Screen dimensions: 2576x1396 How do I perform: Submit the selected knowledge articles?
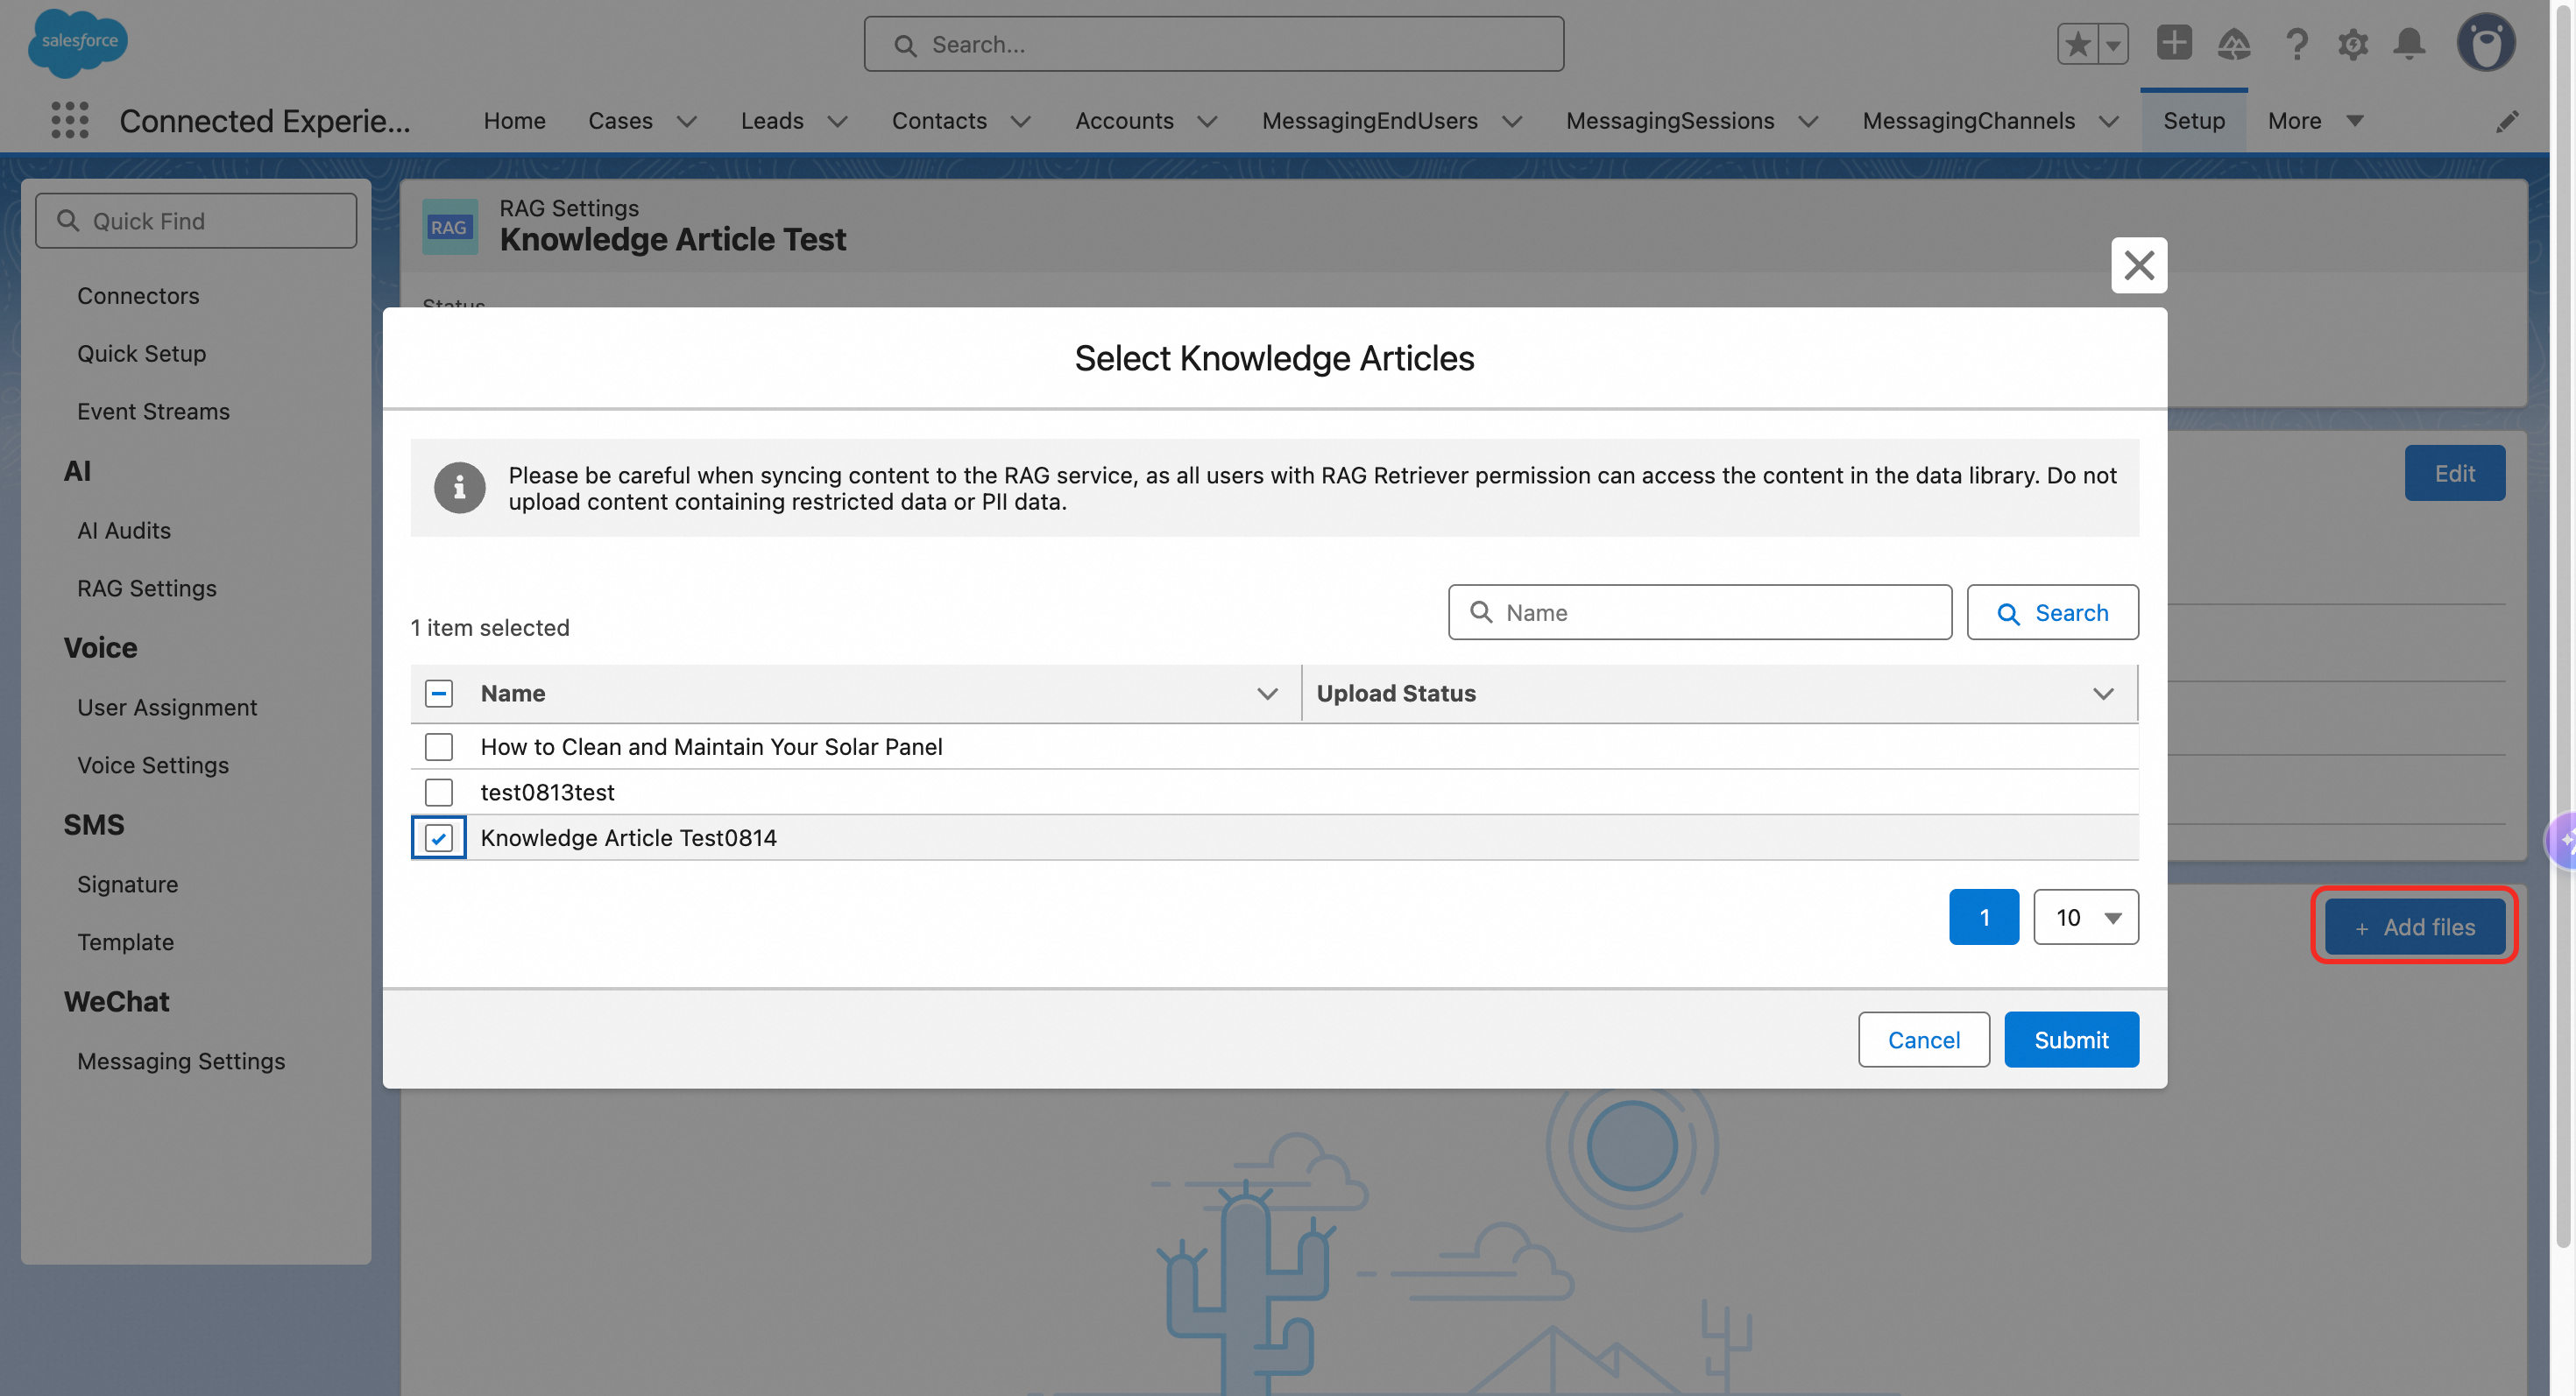pos(2071,1040)
